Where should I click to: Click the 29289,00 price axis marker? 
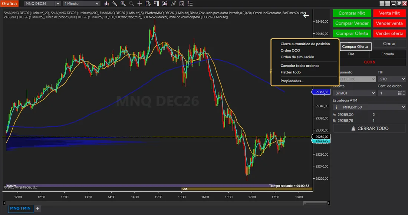tap(322, 137)
